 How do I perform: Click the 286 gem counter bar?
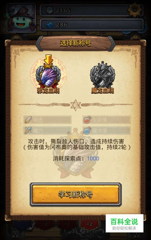click(x=92, y=25)
